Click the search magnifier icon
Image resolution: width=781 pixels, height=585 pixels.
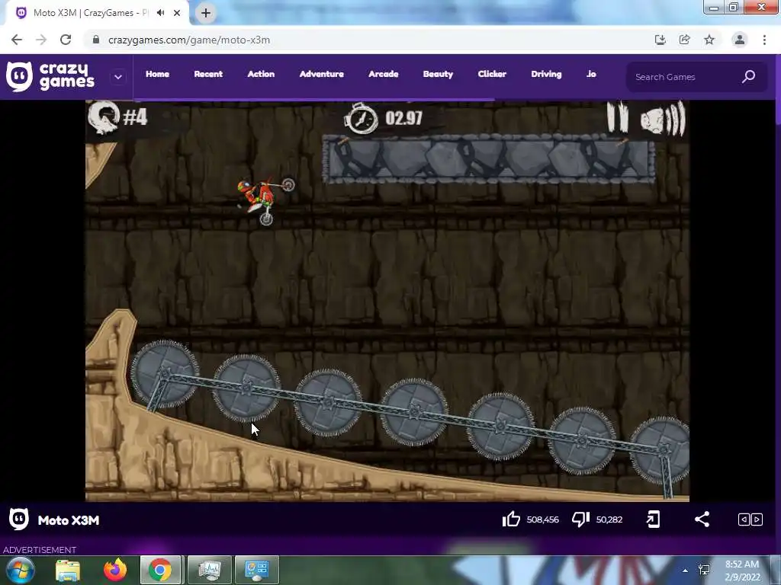coord(749,77)
